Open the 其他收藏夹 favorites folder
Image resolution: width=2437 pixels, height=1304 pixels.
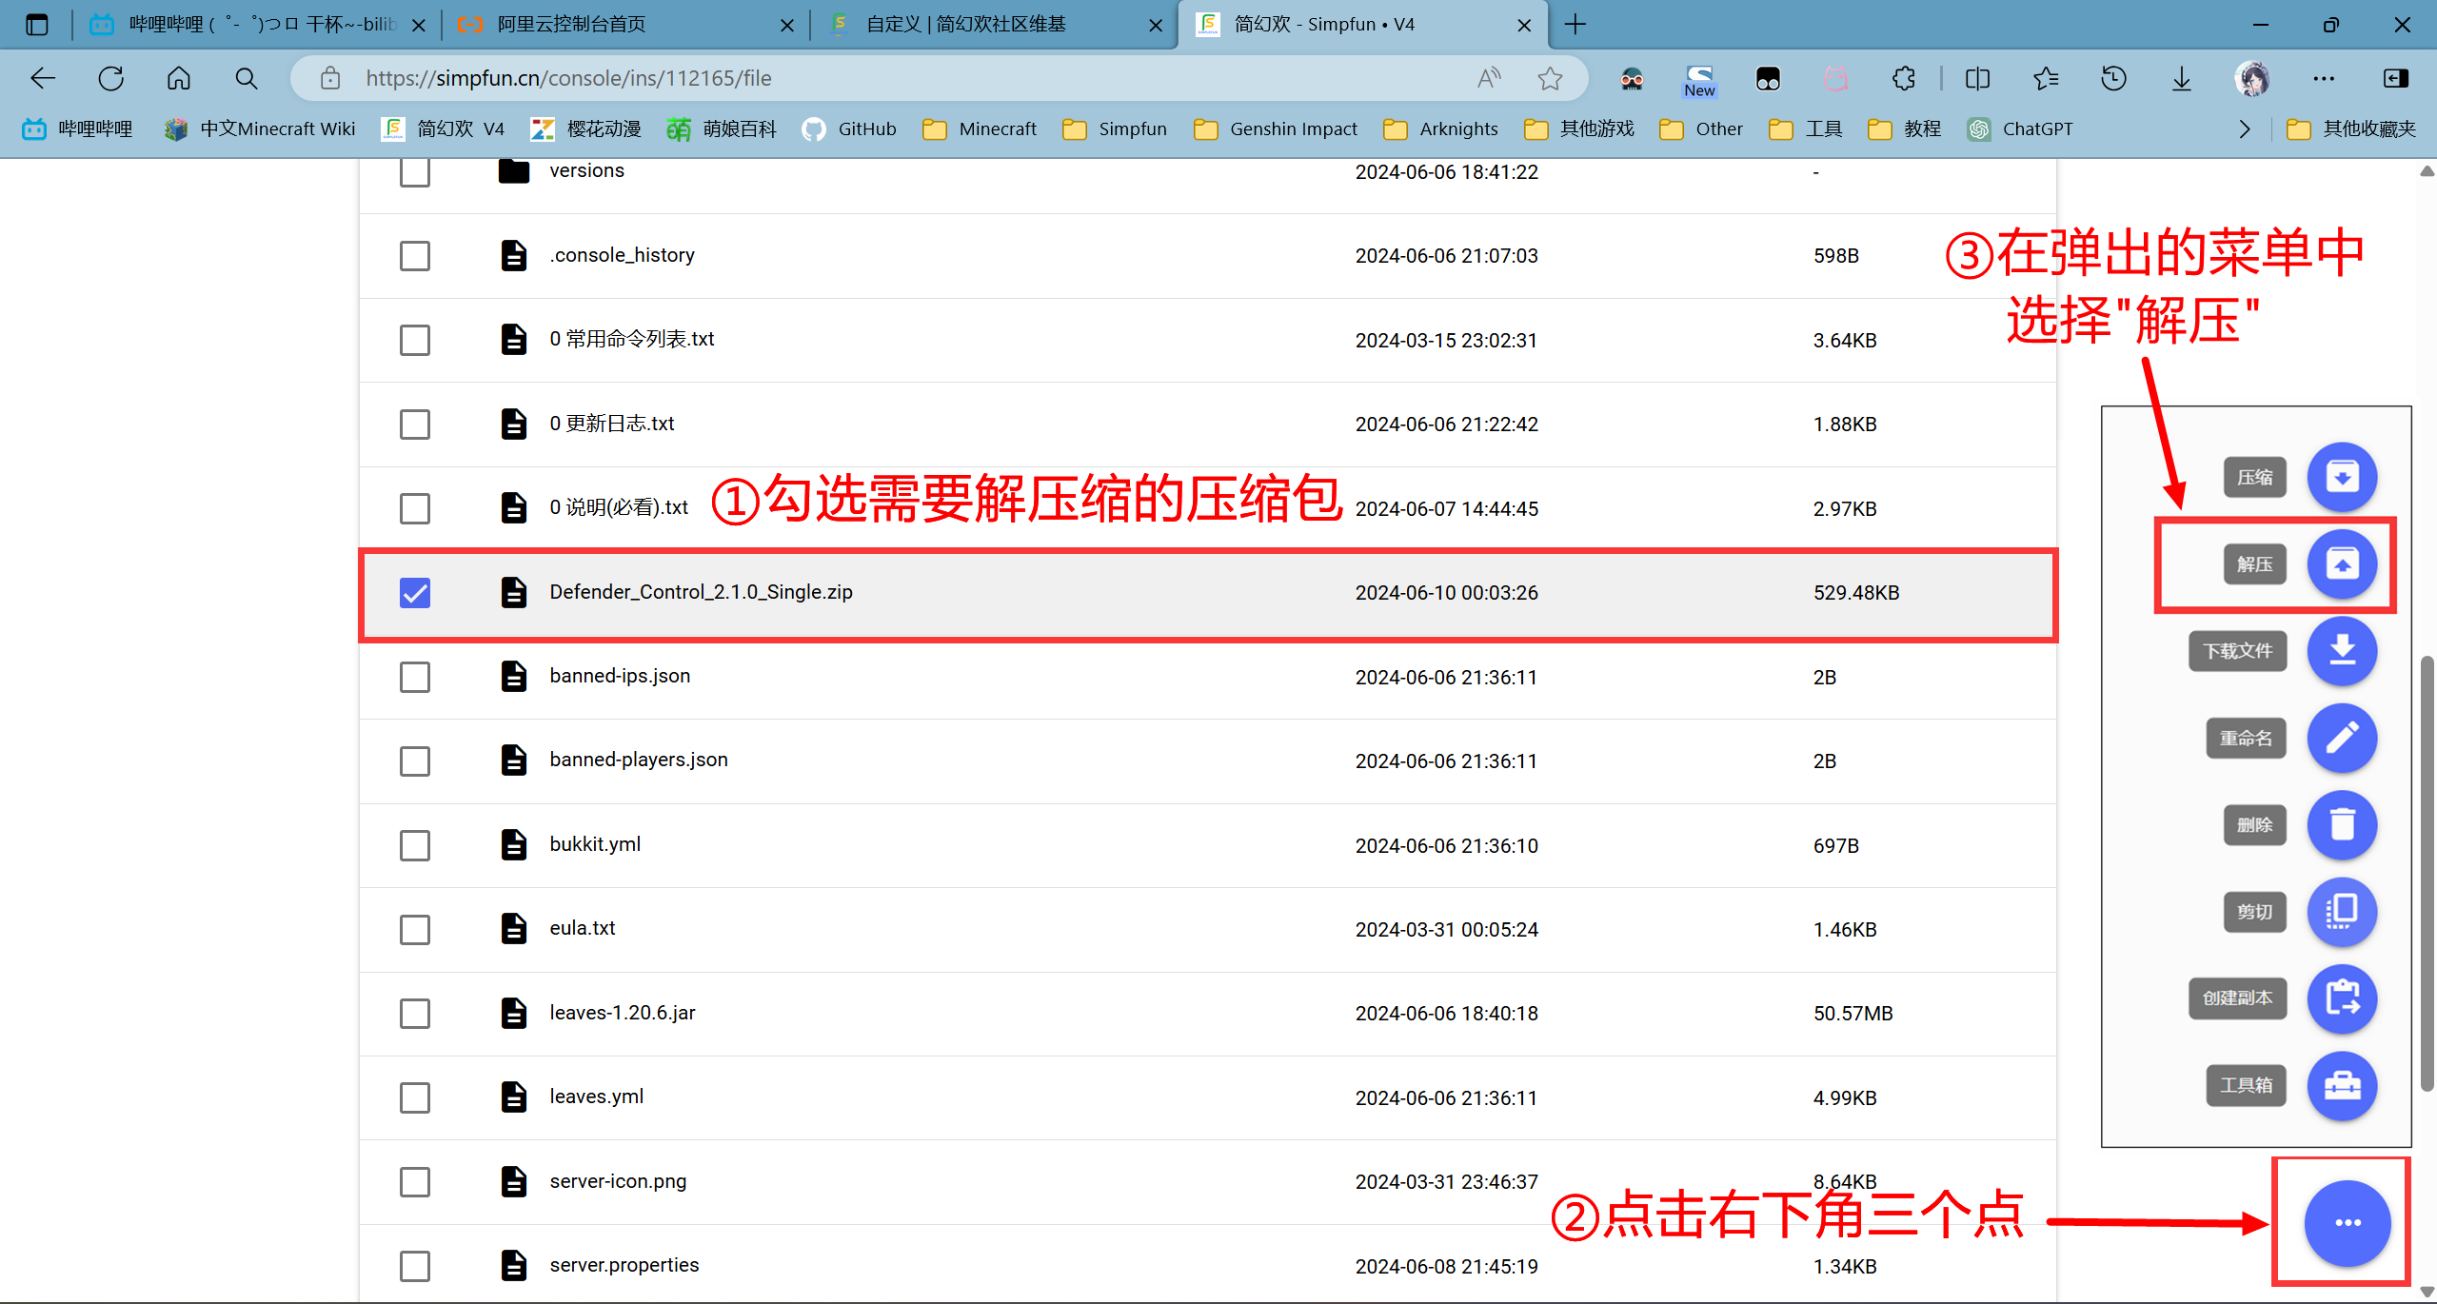2351,128
